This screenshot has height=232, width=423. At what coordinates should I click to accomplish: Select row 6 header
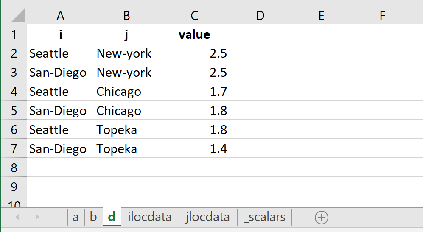point(14,129)
